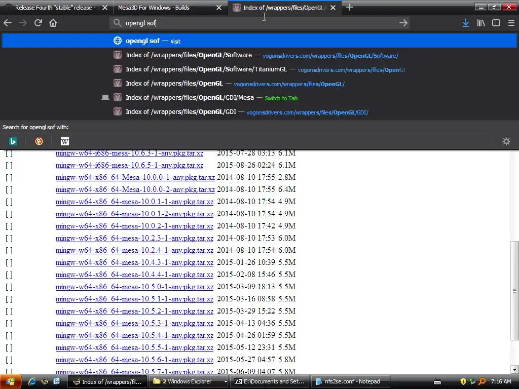Download mingw-w64-x86_64-mesa-10.4.4-1 package
Viewport: 519px width, 389px height.
pyautogui.click(x=134, y=275)
